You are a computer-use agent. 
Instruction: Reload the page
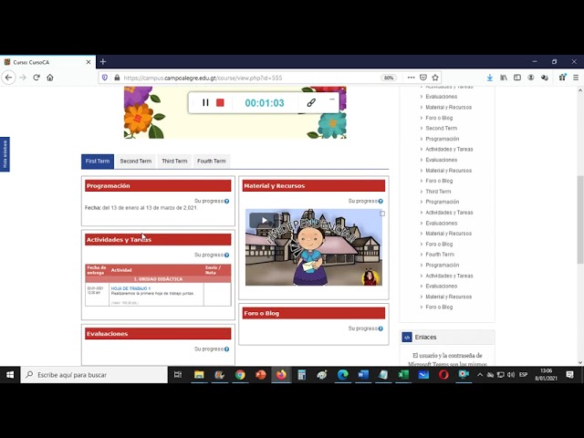click(36, 78)
